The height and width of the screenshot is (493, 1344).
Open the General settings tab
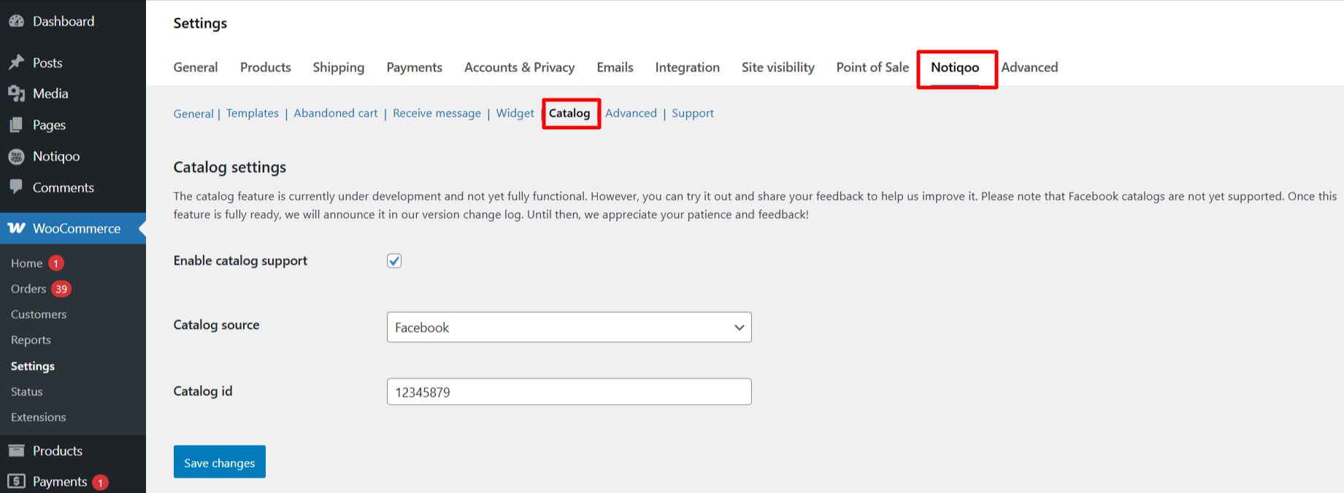point(196,67)
